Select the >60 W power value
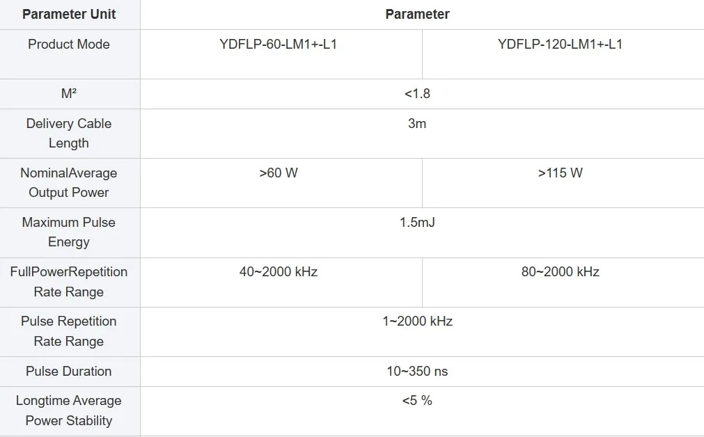Image resolution: width=704 pixels, height=437 pixels. (x=279, y=173)
